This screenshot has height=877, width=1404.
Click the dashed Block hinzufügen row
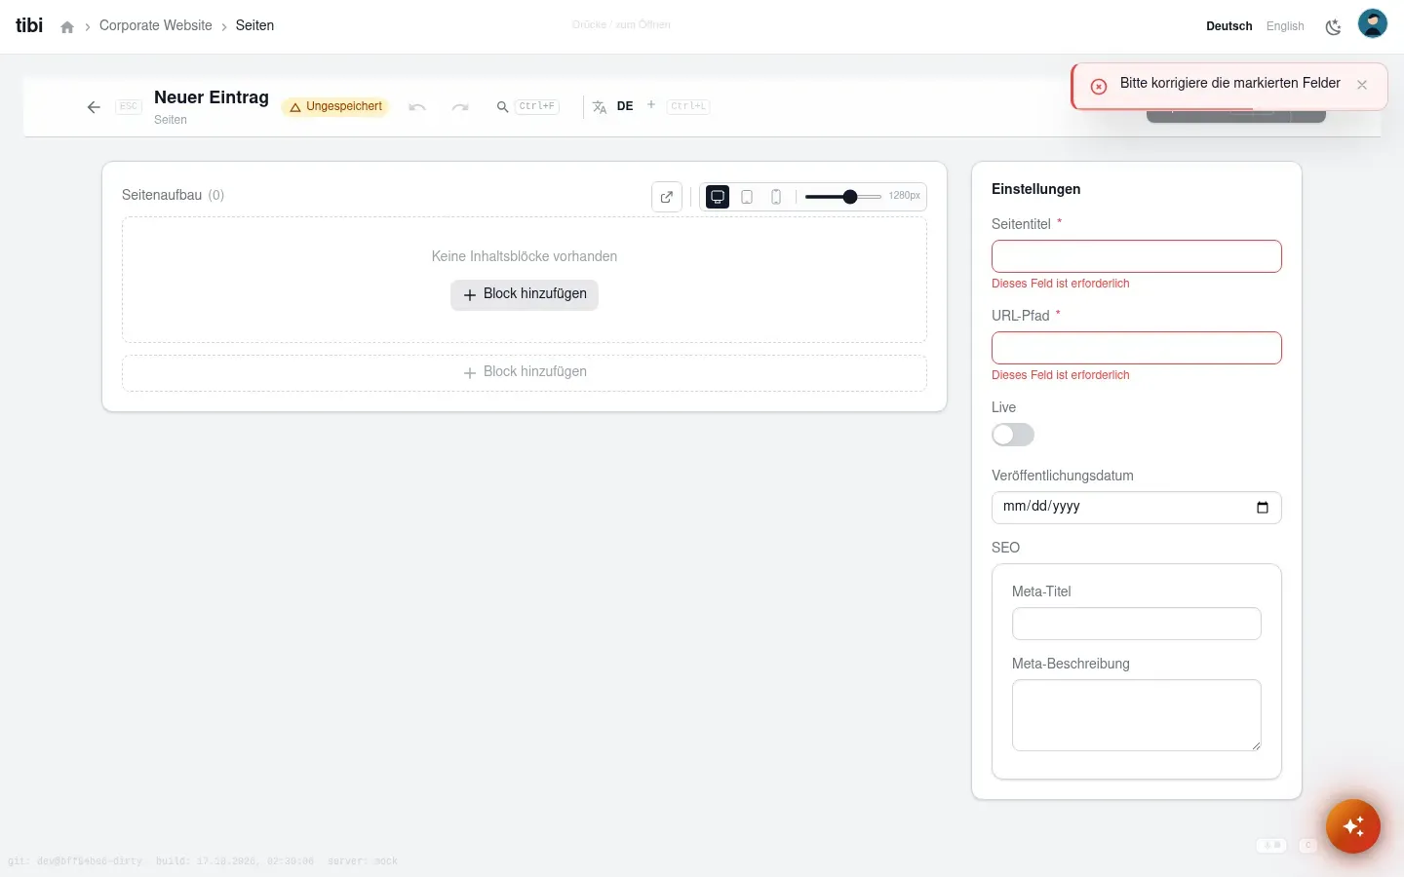pyautogui.click(x=525, y=372)
